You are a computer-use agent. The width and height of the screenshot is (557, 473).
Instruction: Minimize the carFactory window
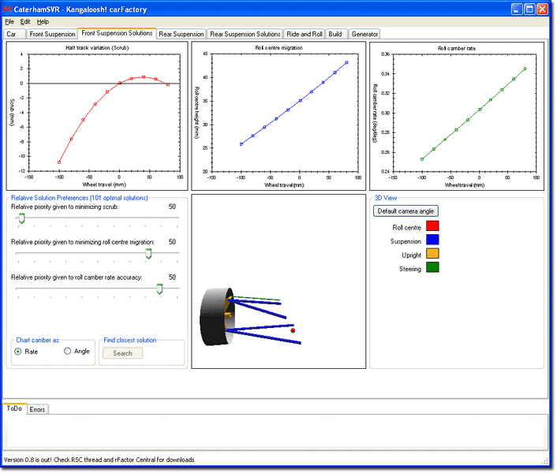point(517,9)
